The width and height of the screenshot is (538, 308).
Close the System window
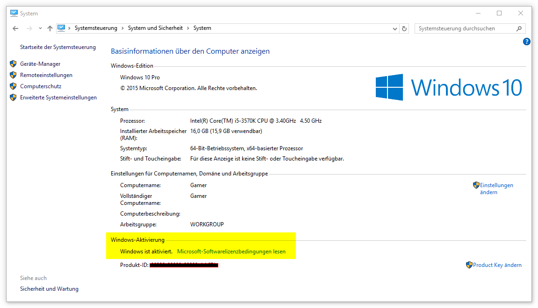[x=521, y=14]
